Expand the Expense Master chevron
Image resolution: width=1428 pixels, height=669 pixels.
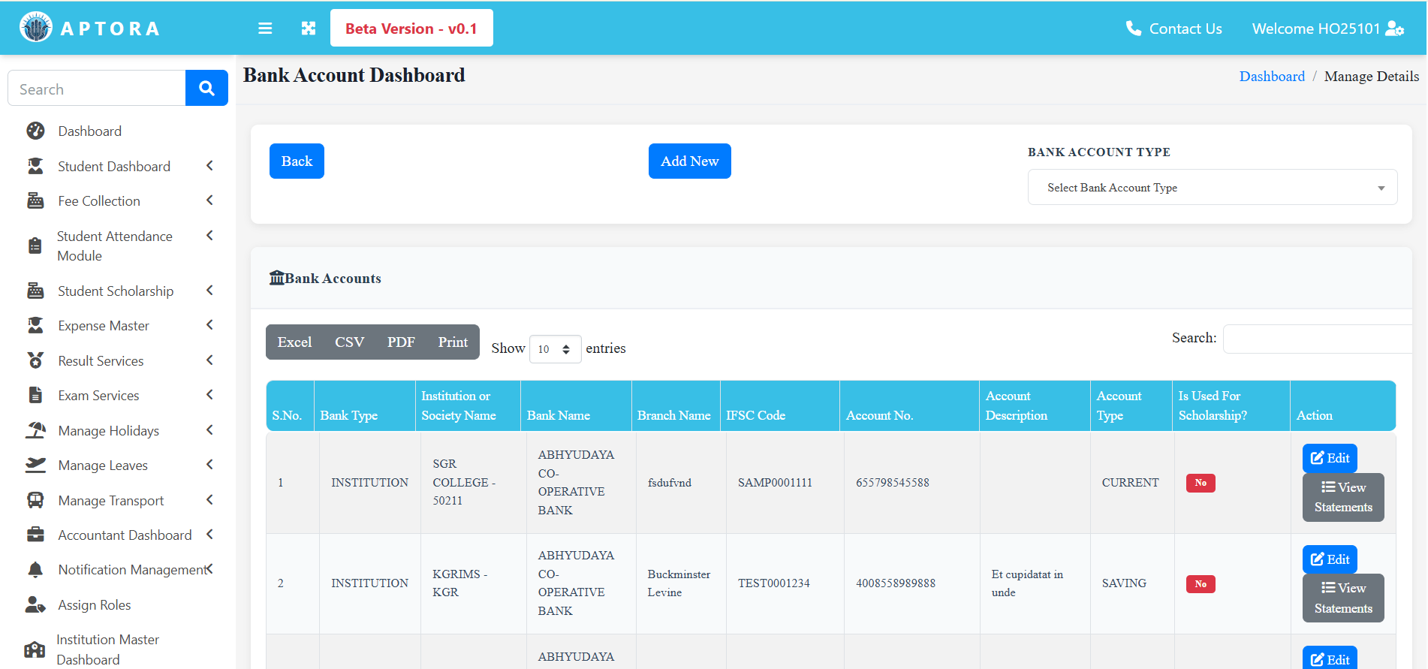click(209, 324)
